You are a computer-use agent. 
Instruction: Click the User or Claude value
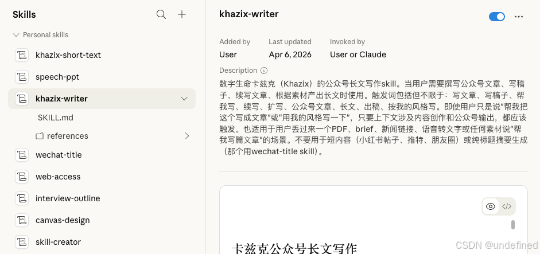pyautogui.click(x=358, y=54)
